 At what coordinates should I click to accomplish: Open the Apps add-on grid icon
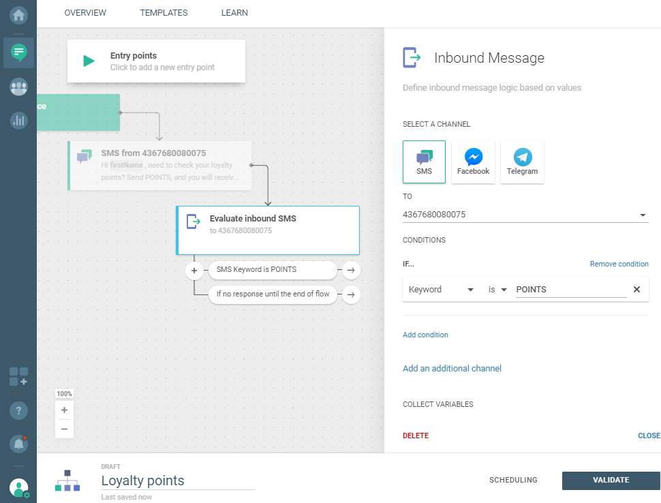click(18, 377)
